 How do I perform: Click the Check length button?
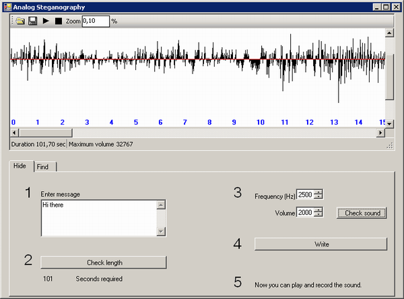coord(104,263)
